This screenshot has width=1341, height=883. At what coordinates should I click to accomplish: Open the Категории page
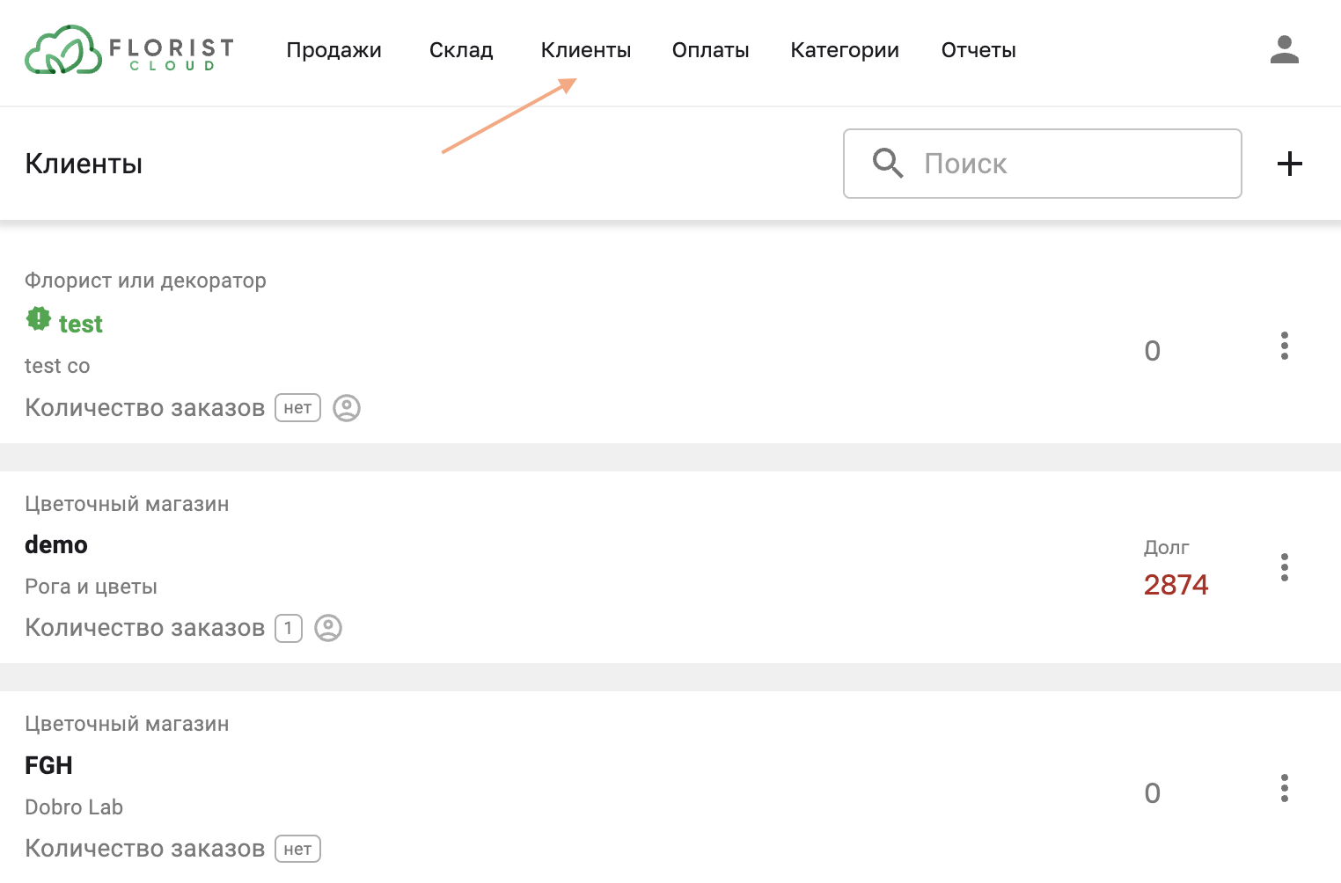click(x=845, y=50)
